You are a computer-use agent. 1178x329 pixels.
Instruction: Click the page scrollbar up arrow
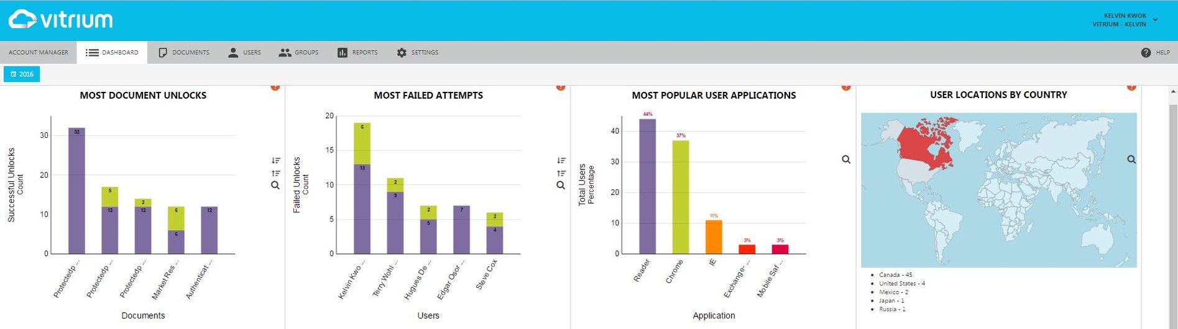click(x=1174, y=91)
